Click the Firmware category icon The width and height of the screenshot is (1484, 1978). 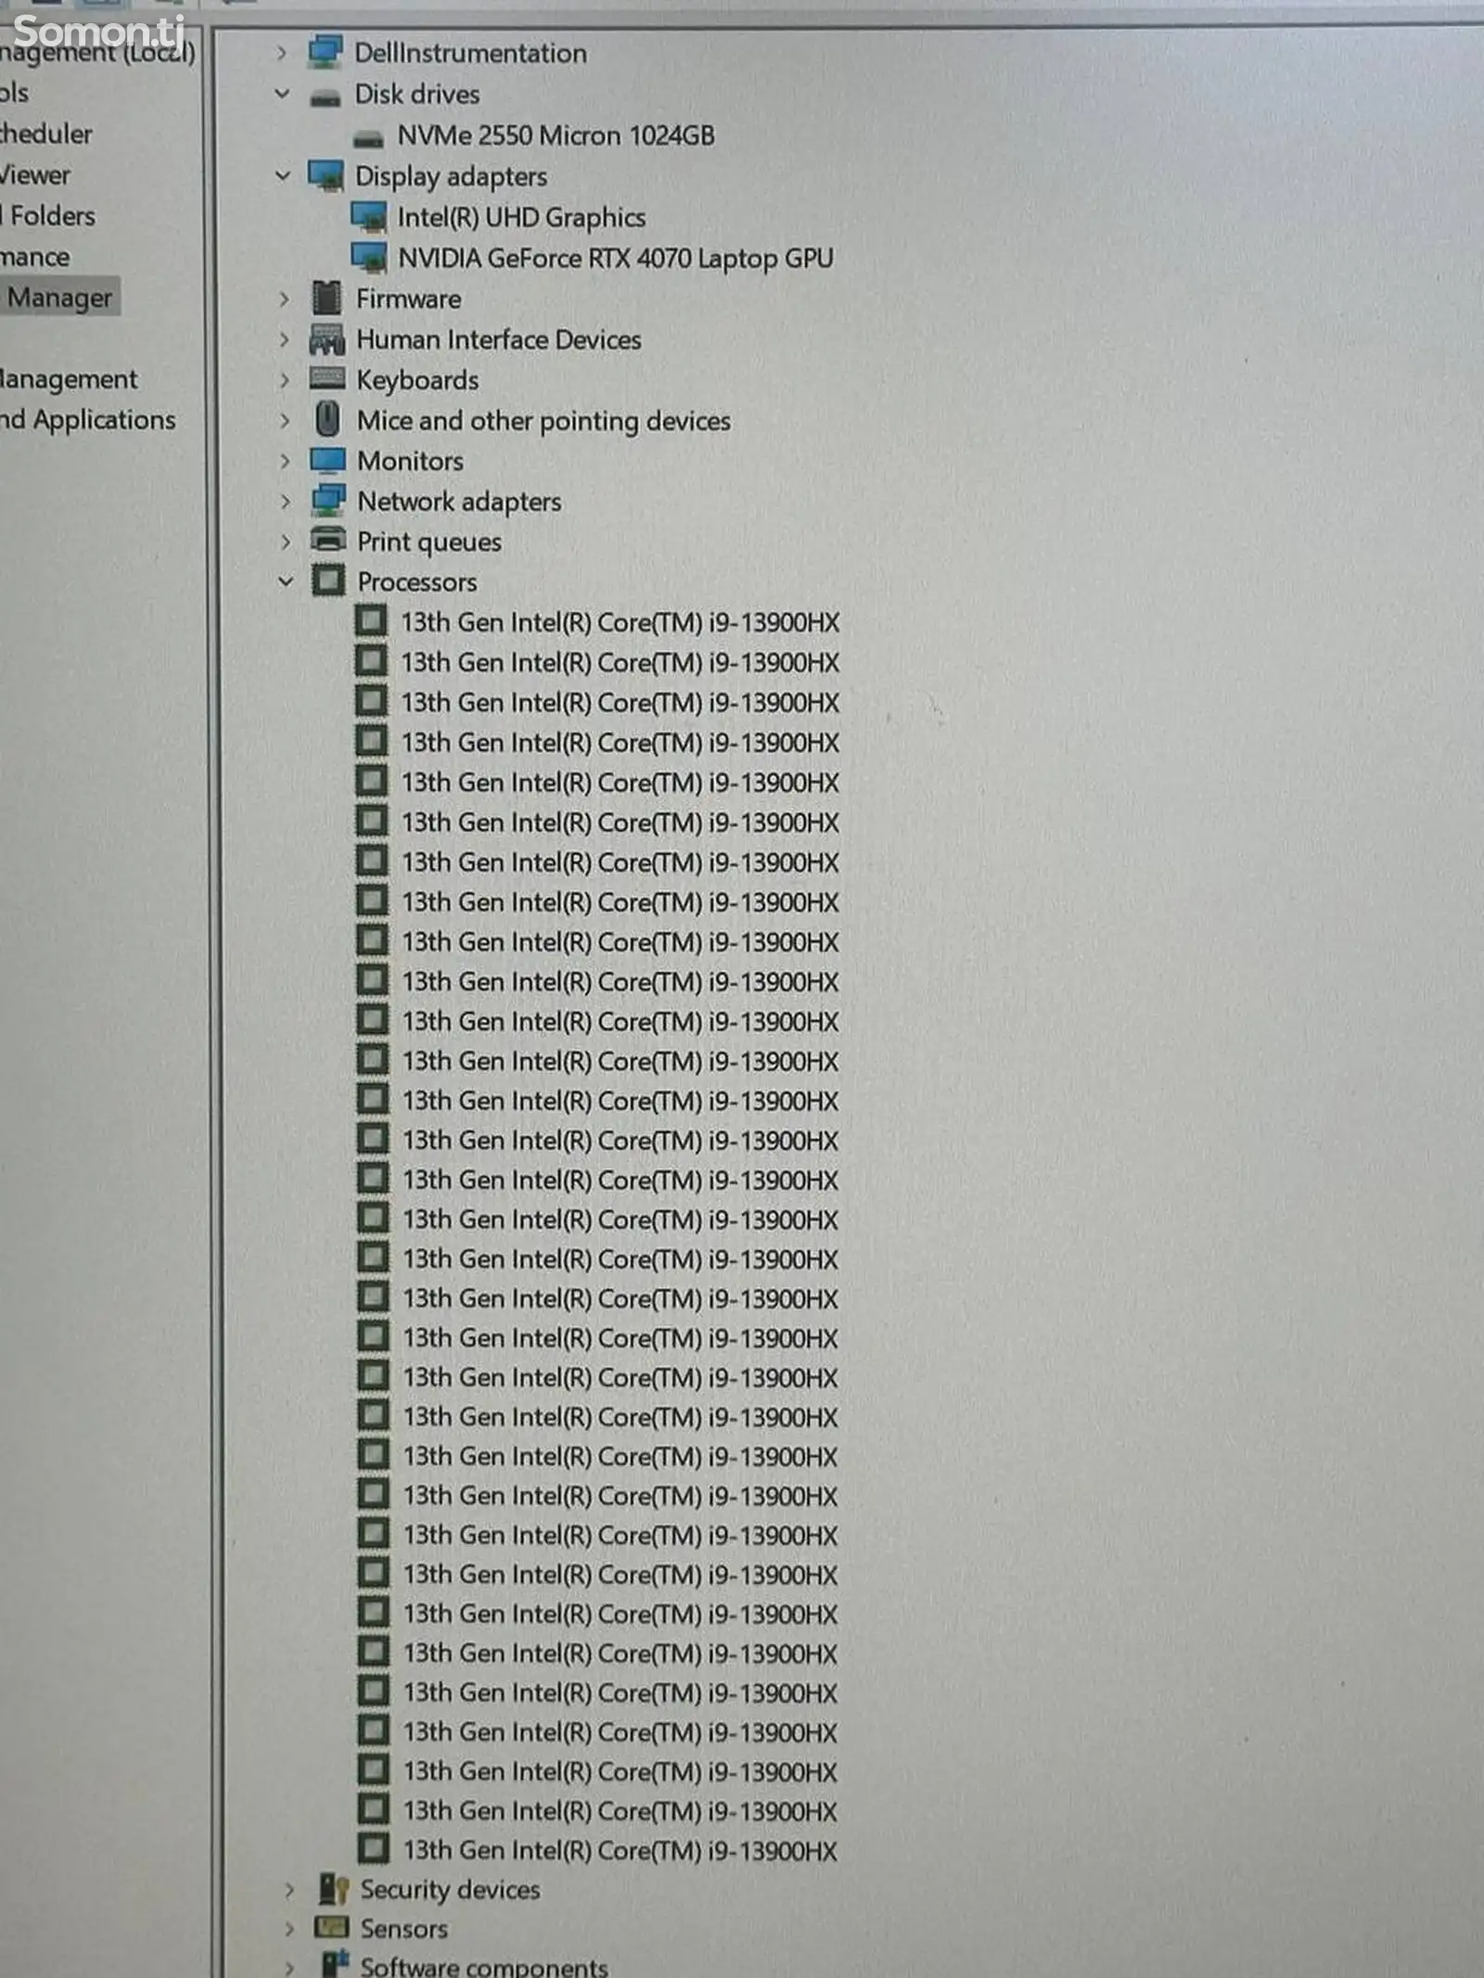(326, 298)
